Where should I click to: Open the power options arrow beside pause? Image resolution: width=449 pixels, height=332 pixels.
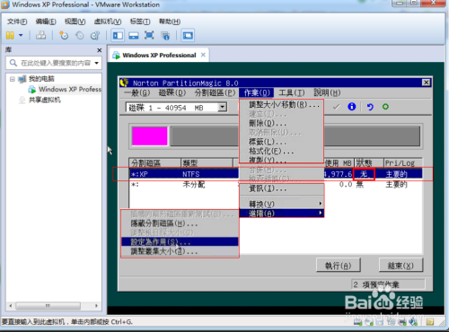[x=21, y=35]
